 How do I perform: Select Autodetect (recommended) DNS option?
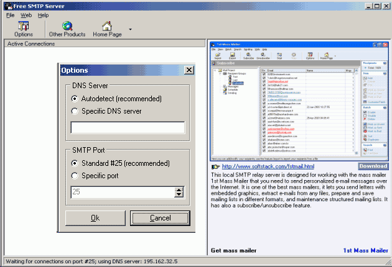tap(75, 99)
